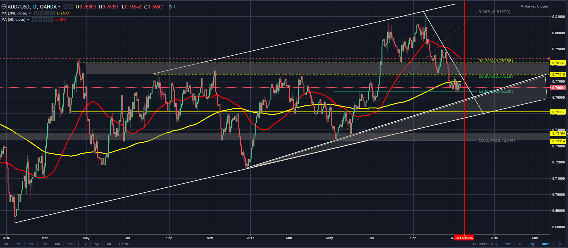568x248 pixels.
Task: Collapse the chart legend with the minus box
Action: coord(3,7)
